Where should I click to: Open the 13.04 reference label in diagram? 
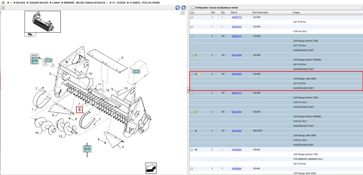click(x=49, y=61)
